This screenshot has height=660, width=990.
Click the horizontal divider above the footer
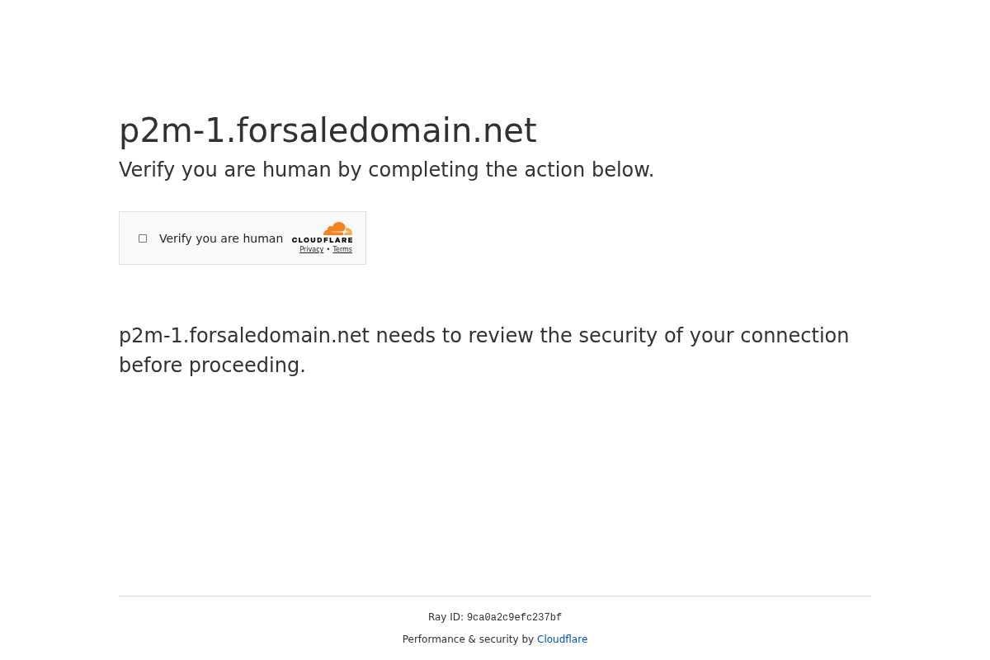pos(495,595)
